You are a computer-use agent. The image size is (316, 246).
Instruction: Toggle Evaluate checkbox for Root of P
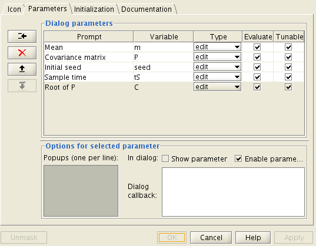point(257,87)
